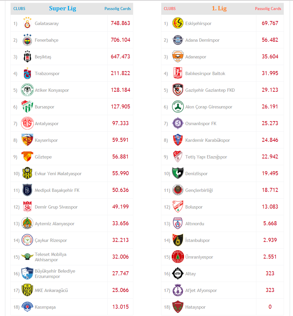Screen dimensions: 293x316
Task: Click the Adana Demirspor crest
Action: pos(178,40)
